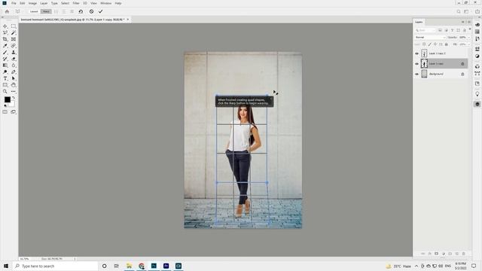The height and width of the screenshot is (271, 482).
Task: Open the status bar info arrow
Action: tap(75, 259)
